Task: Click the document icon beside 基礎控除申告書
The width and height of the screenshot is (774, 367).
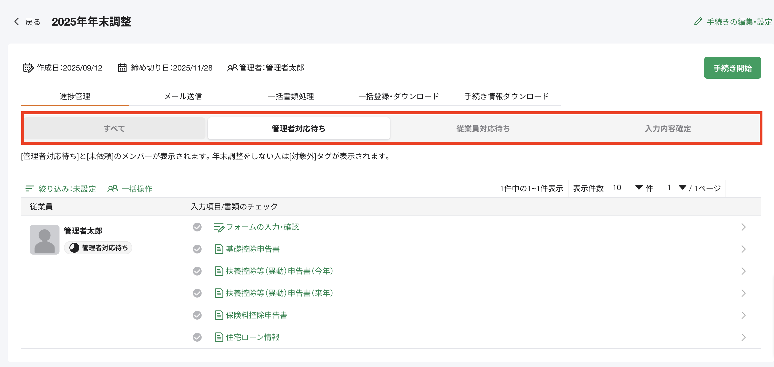Action: click(x=219, y=249)
